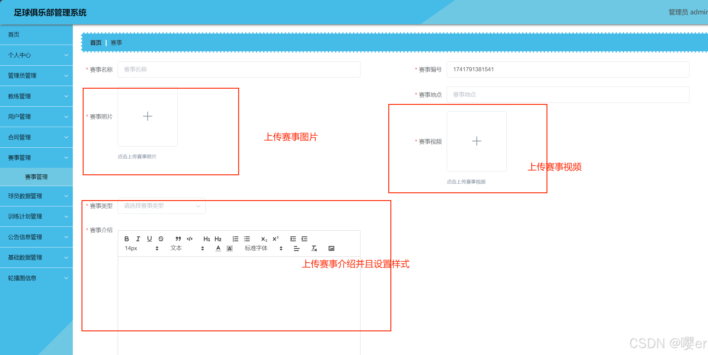Click the strikethrough icon

[161, 239]
